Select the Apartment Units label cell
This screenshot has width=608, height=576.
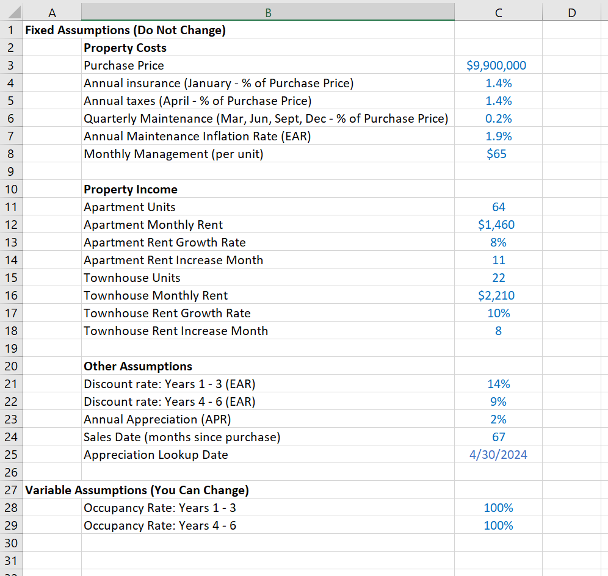tap(268, 207)
